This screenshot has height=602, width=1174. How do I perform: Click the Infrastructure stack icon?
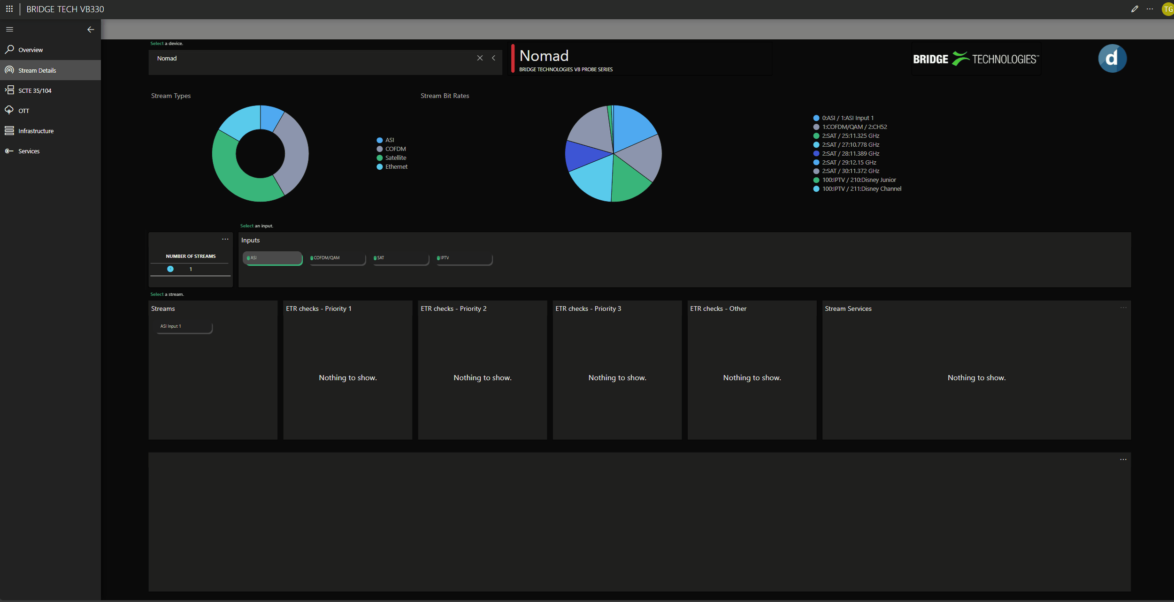[9, 130]
